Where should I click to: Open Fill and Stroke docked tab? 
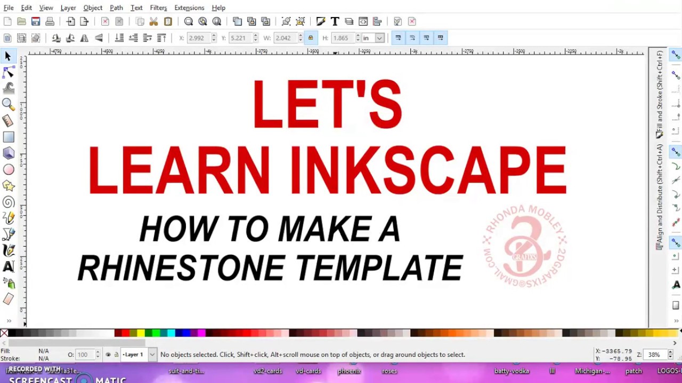coord(660,95)
